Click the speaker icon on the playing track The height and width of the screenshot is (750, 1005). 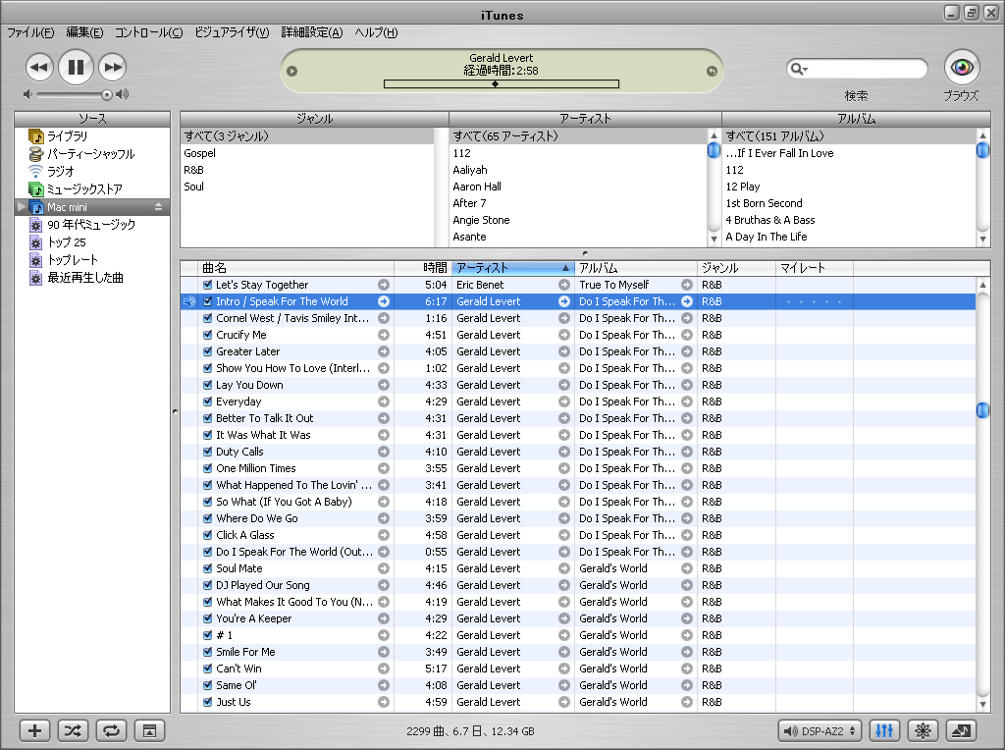click(x=189, y=301)
